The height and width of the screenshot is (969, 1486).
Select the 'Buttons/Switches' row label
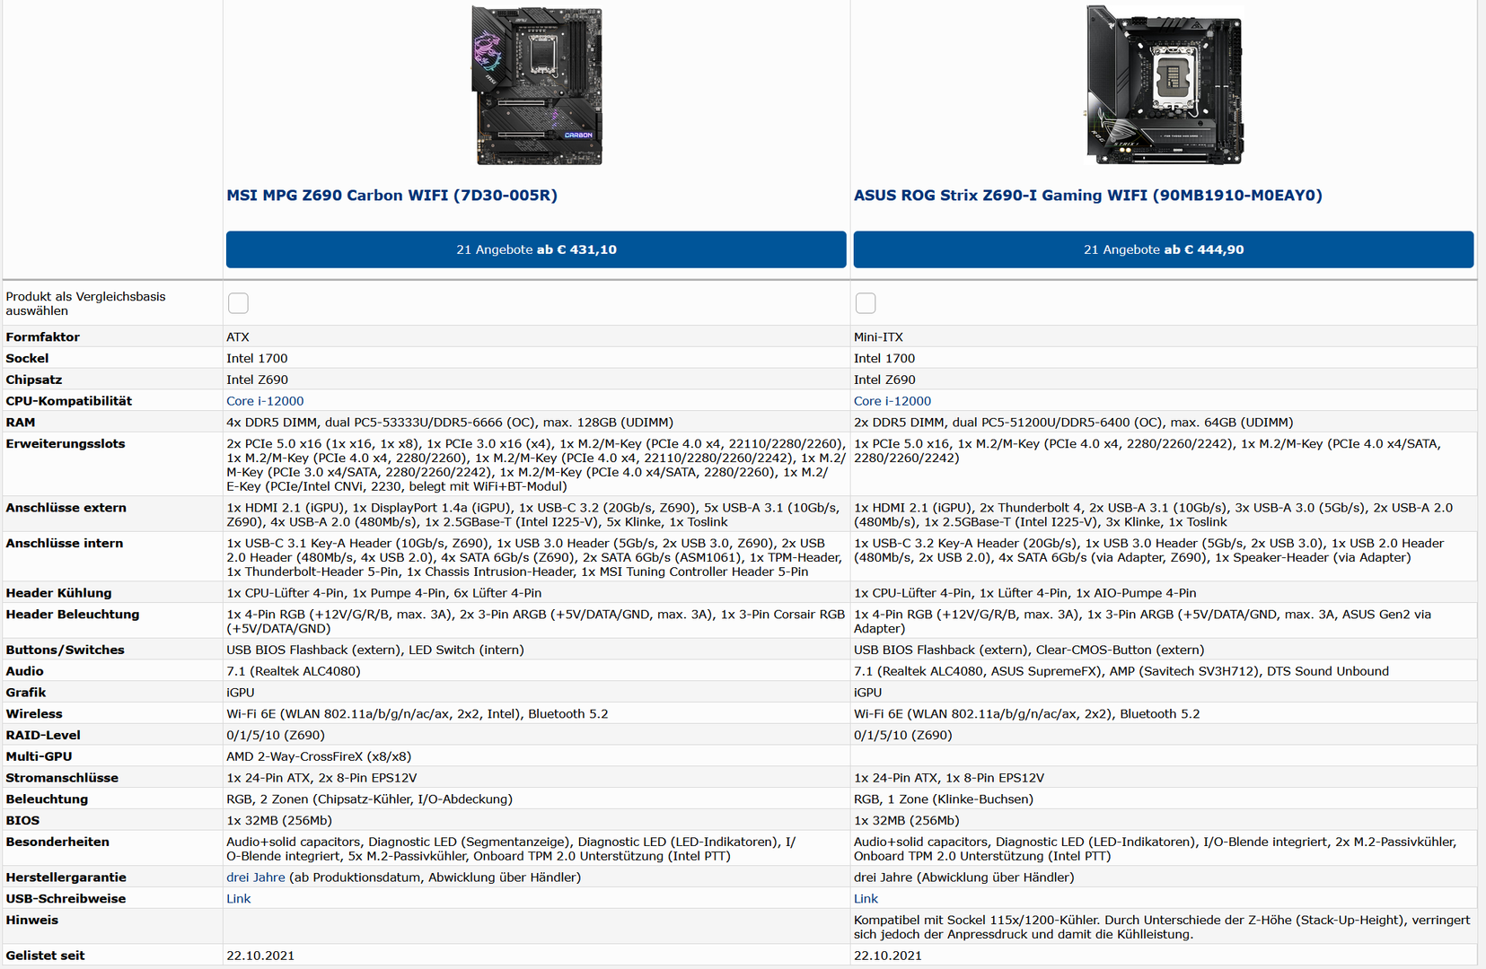(x=66, y=650)
